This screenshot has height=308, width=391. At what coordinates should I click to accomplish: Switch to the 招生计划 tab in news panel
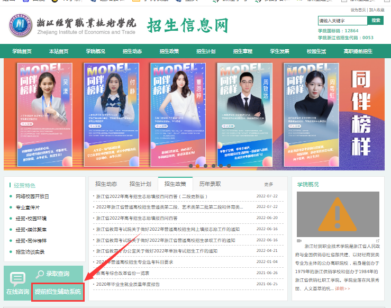point(141,184)
